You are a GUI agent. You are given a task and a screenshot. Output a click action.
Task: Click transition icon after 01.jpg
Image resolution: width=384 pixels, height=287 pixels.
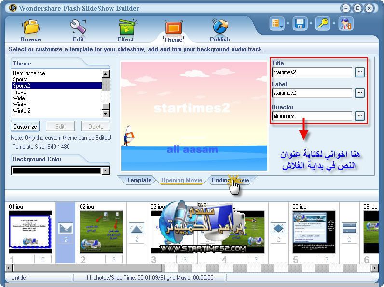pyautogui.click(x=66, y=228)
